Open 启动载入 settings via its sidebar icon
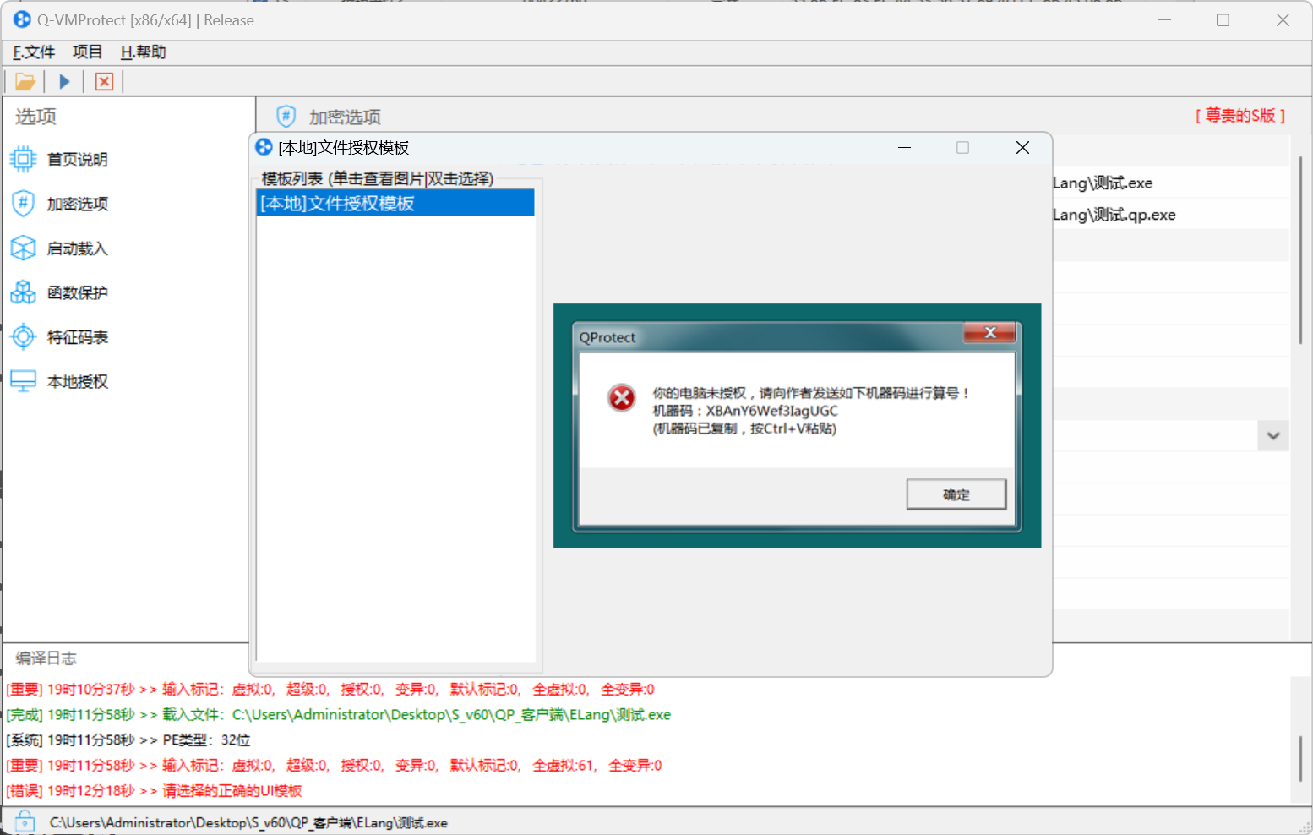 tap(23, 248)
